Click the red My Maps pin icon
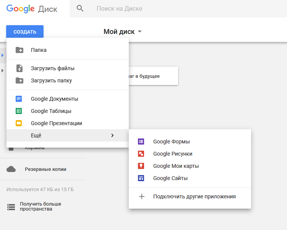This screenshot has height=230, width=287. coord(141,166)
